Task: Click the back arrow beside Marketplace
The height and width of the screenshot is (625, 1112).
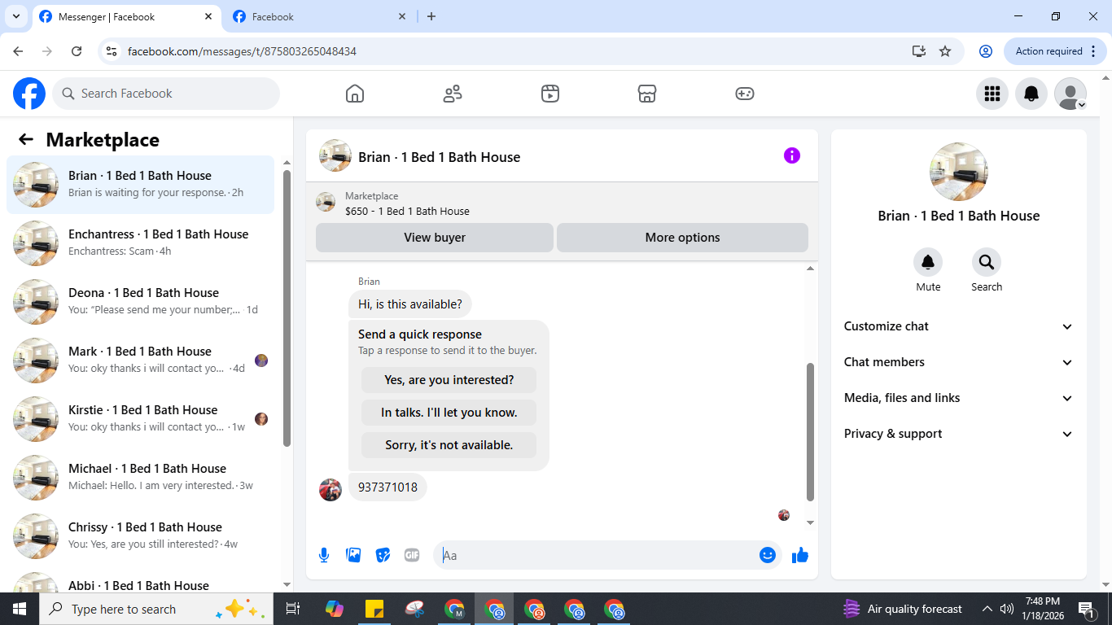Action: point(26,139)
